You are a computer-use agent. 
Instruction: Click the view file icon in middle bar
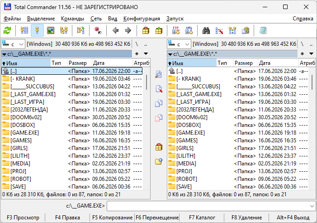click(x=159, y=74)
